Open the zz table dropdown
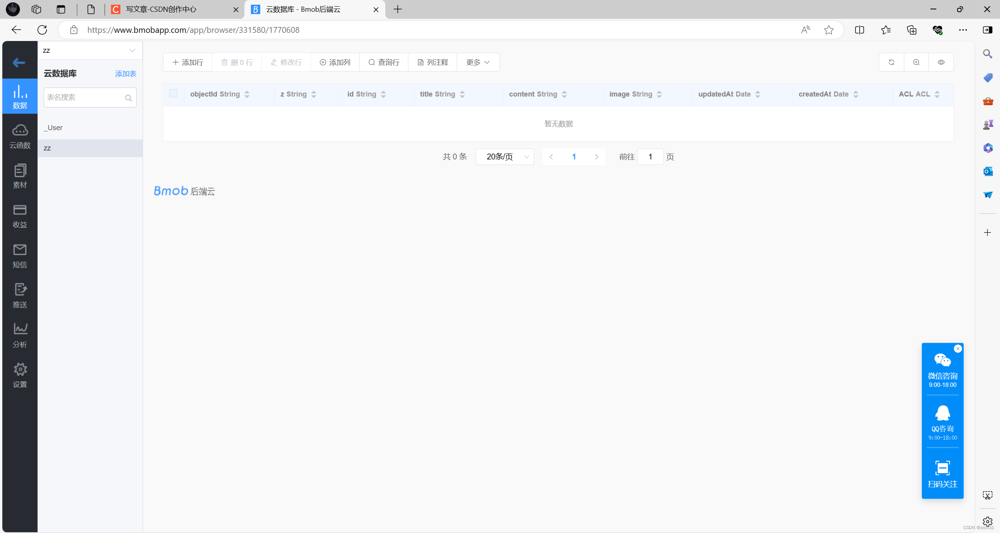The height and width of the screenshot is (533, 1000). [90, 50]
